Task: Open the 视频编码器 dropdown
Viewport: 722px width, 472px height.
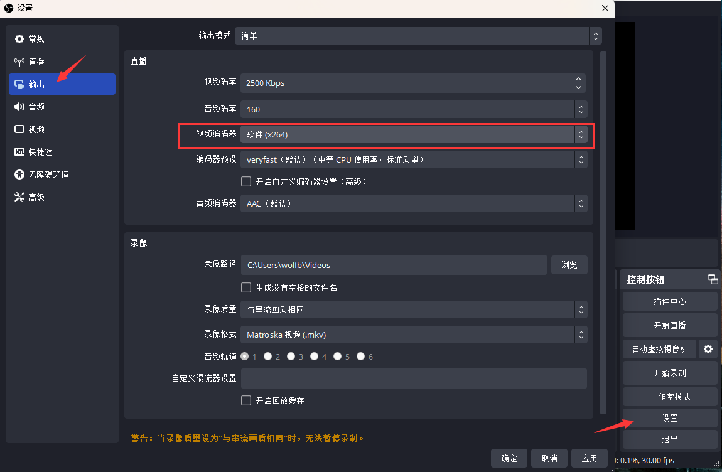Action: pyautogui.click(x=414, y=134)
